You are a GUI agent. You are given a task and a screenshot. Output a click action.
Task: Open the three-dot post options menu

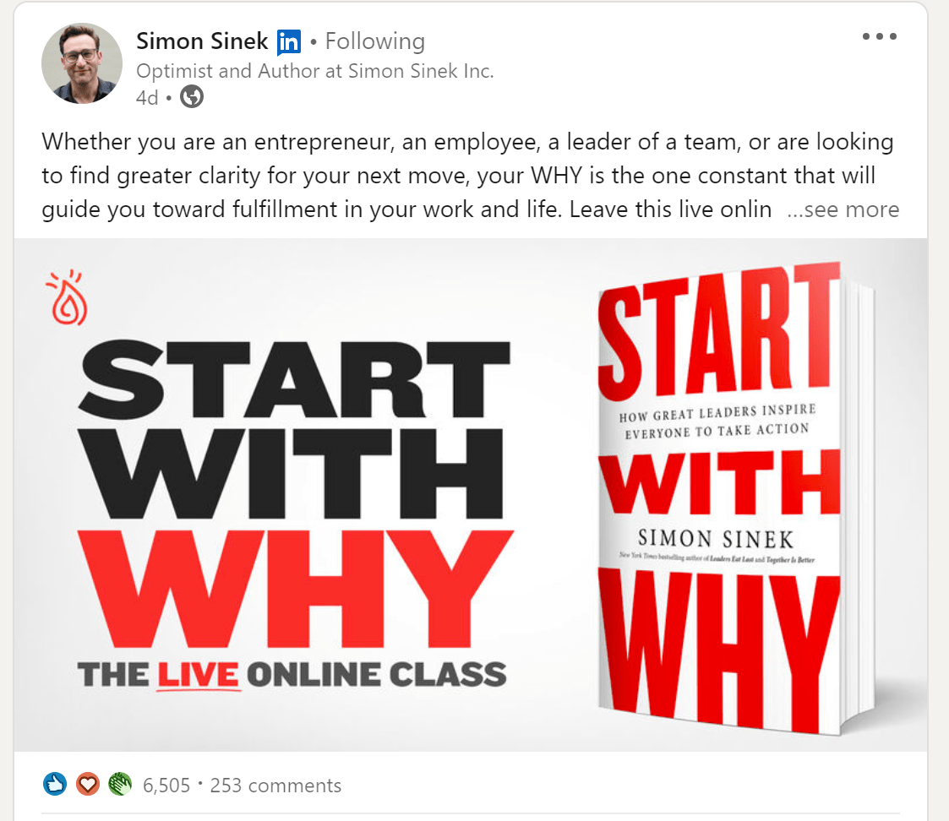click(880, 36)
